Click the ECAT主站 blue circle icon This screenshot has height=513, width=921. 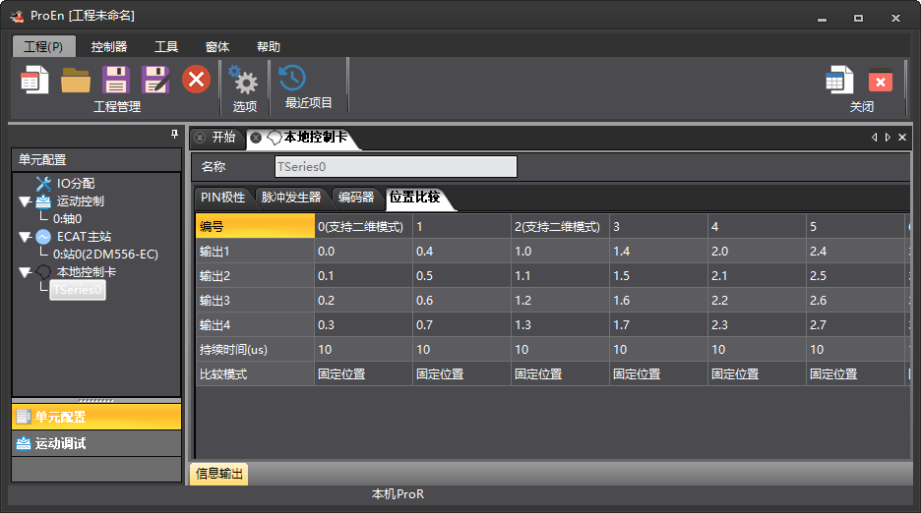pos(43,237)
